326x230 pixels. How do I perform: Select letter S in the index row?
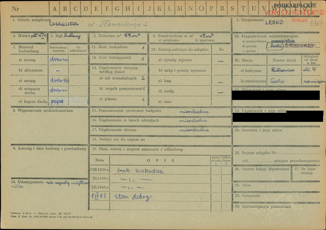(x=232, y=8)
